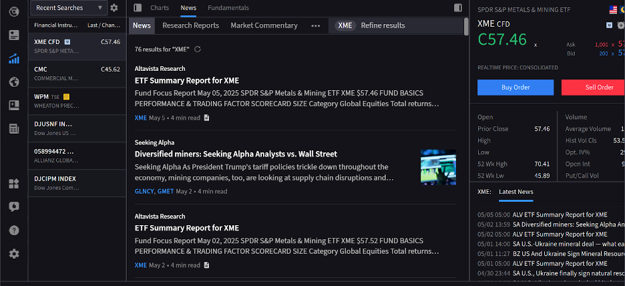
Task: Toggle the right panel layout icon
Action: click(458, 7)
